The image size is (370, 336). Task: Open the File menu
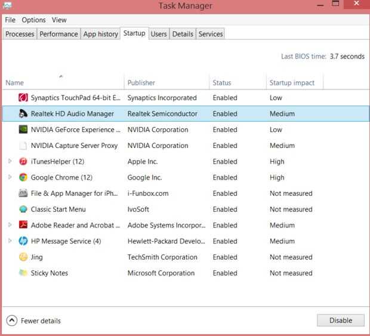click(10, 20)
